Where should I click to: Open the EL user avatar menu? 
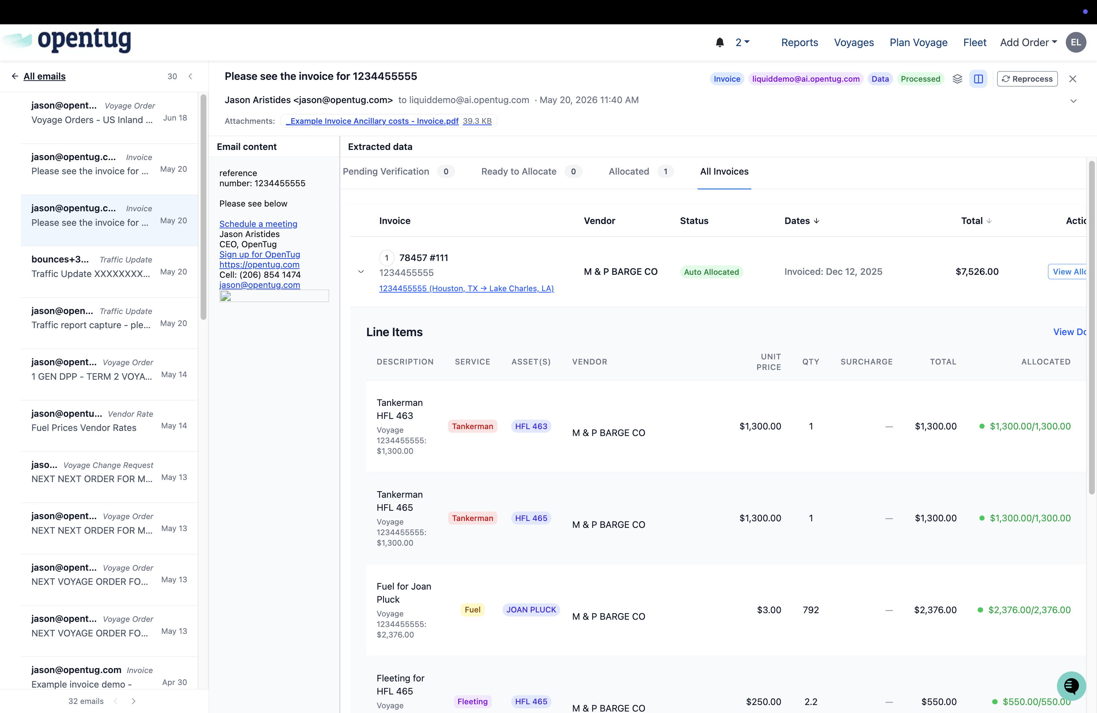[x=1076, y=42]
